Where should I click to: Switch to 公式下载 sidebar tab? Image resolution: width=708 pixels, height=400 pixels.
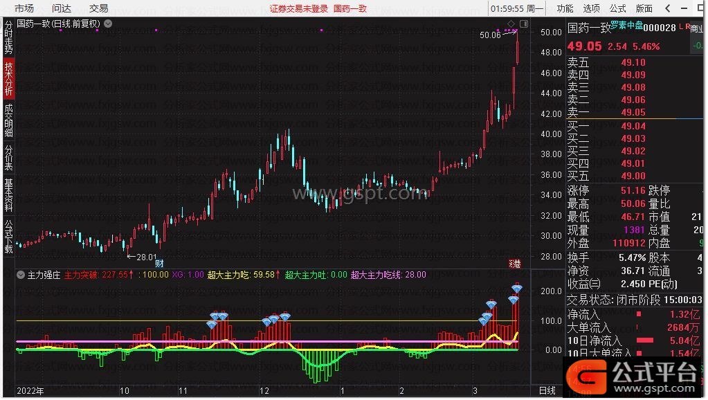pyautogui.click(x=8, y=236)
